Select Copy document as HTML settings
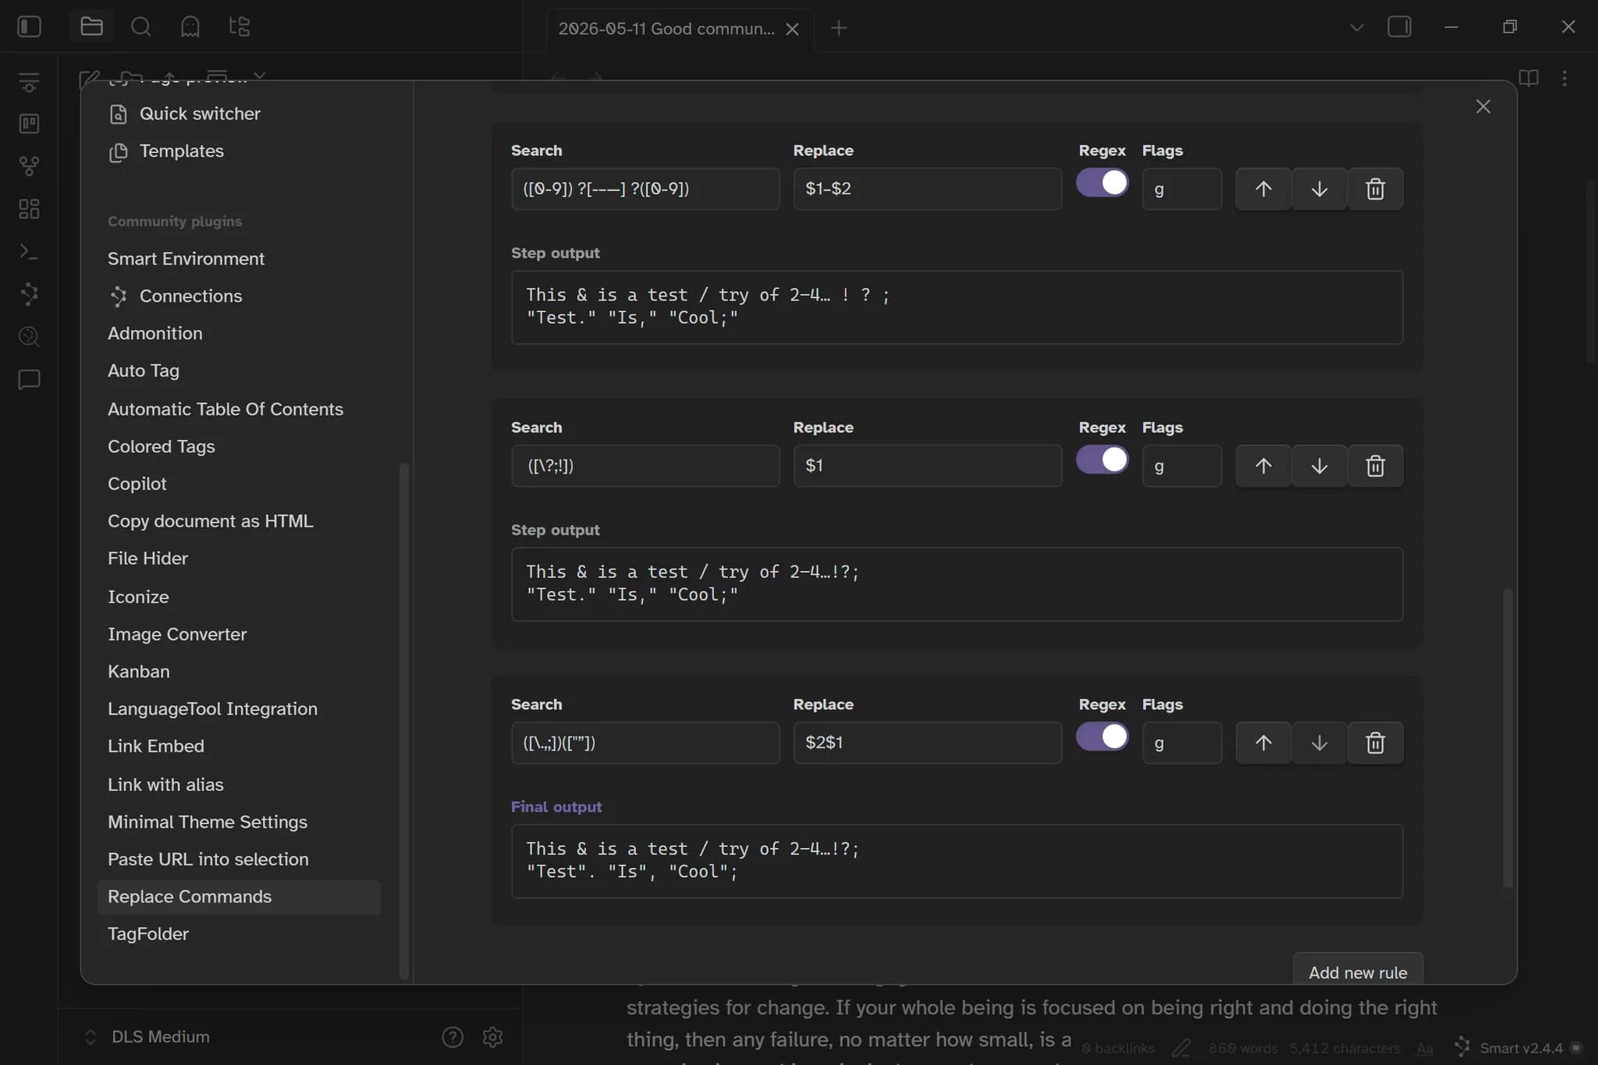Viewport: 1598px width, 1065px height. coord(239,521)
